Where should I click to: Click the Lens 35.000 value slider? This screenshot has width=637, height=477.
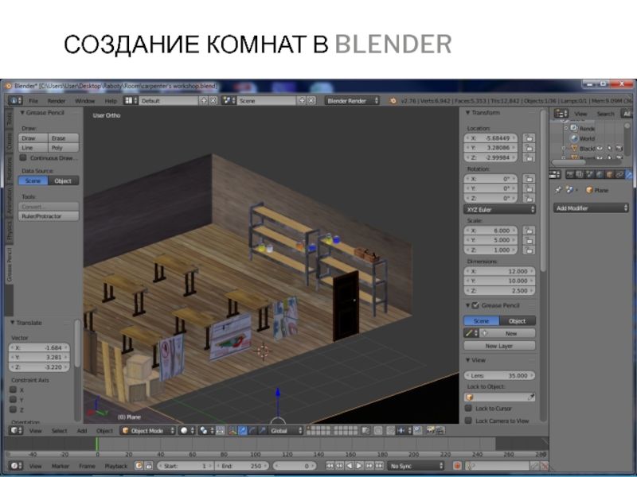[x=499, y=375]
